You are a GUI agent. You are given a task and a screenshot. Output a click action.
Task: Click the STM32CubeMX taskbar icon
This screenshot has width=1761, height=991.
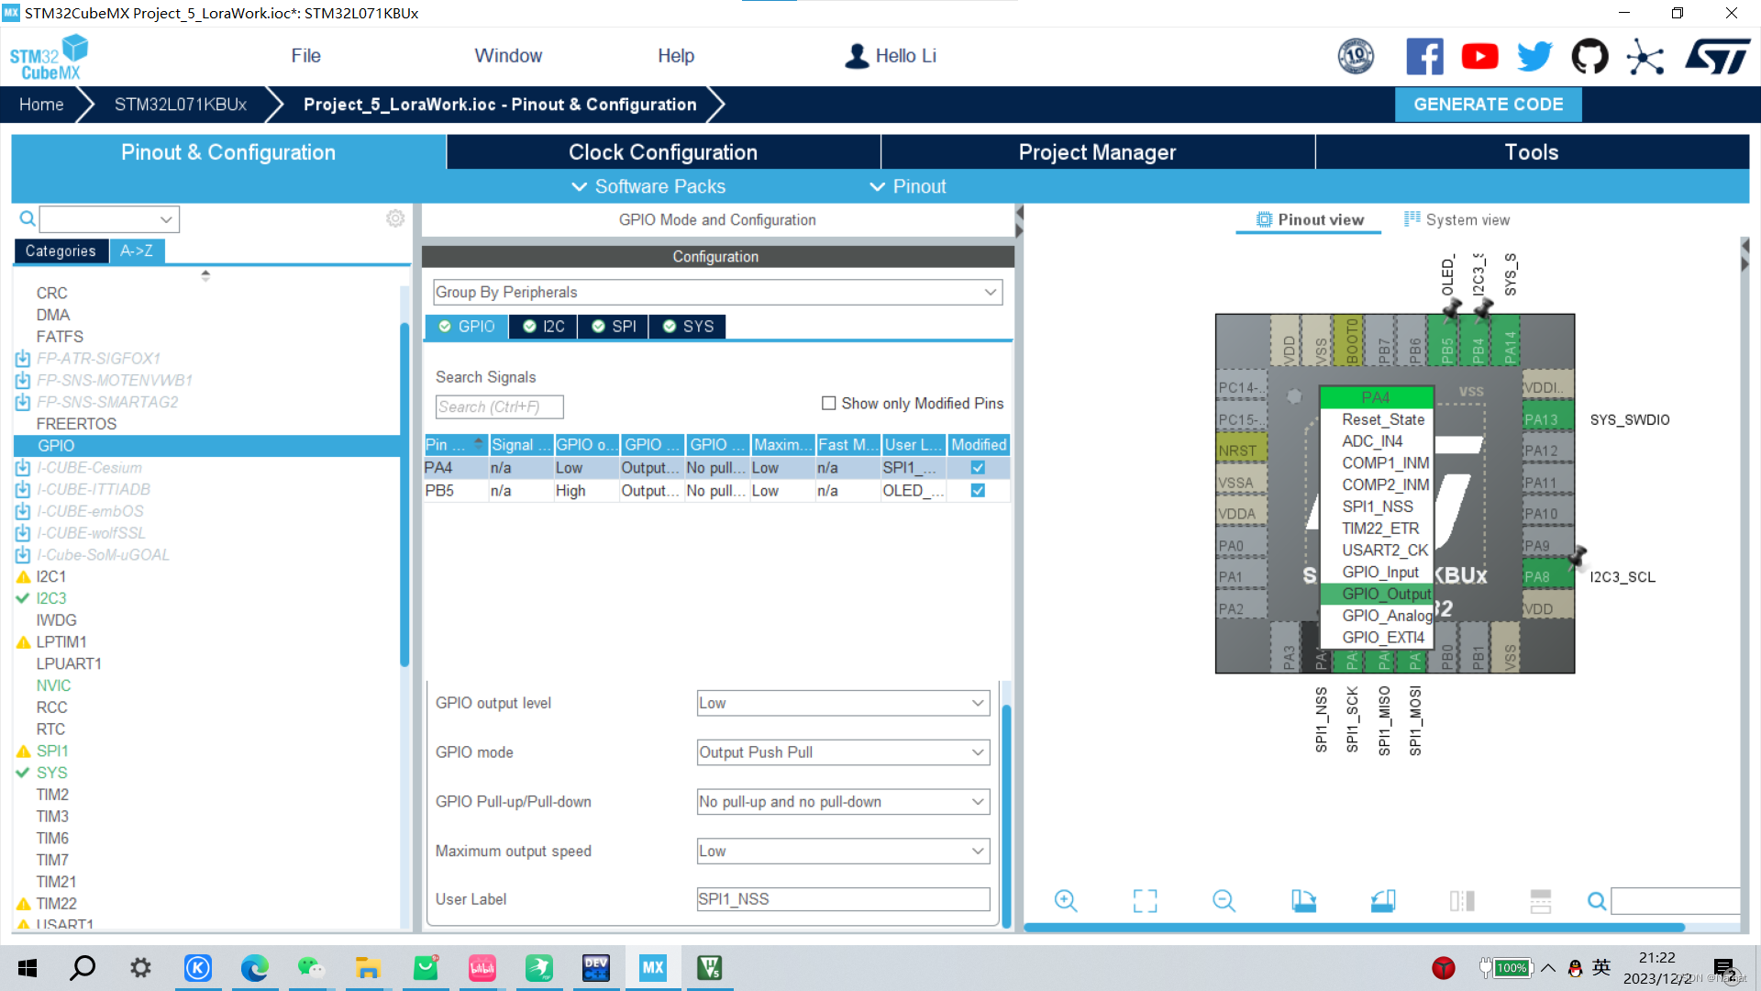pyautogui.click(x=653, y=968)
